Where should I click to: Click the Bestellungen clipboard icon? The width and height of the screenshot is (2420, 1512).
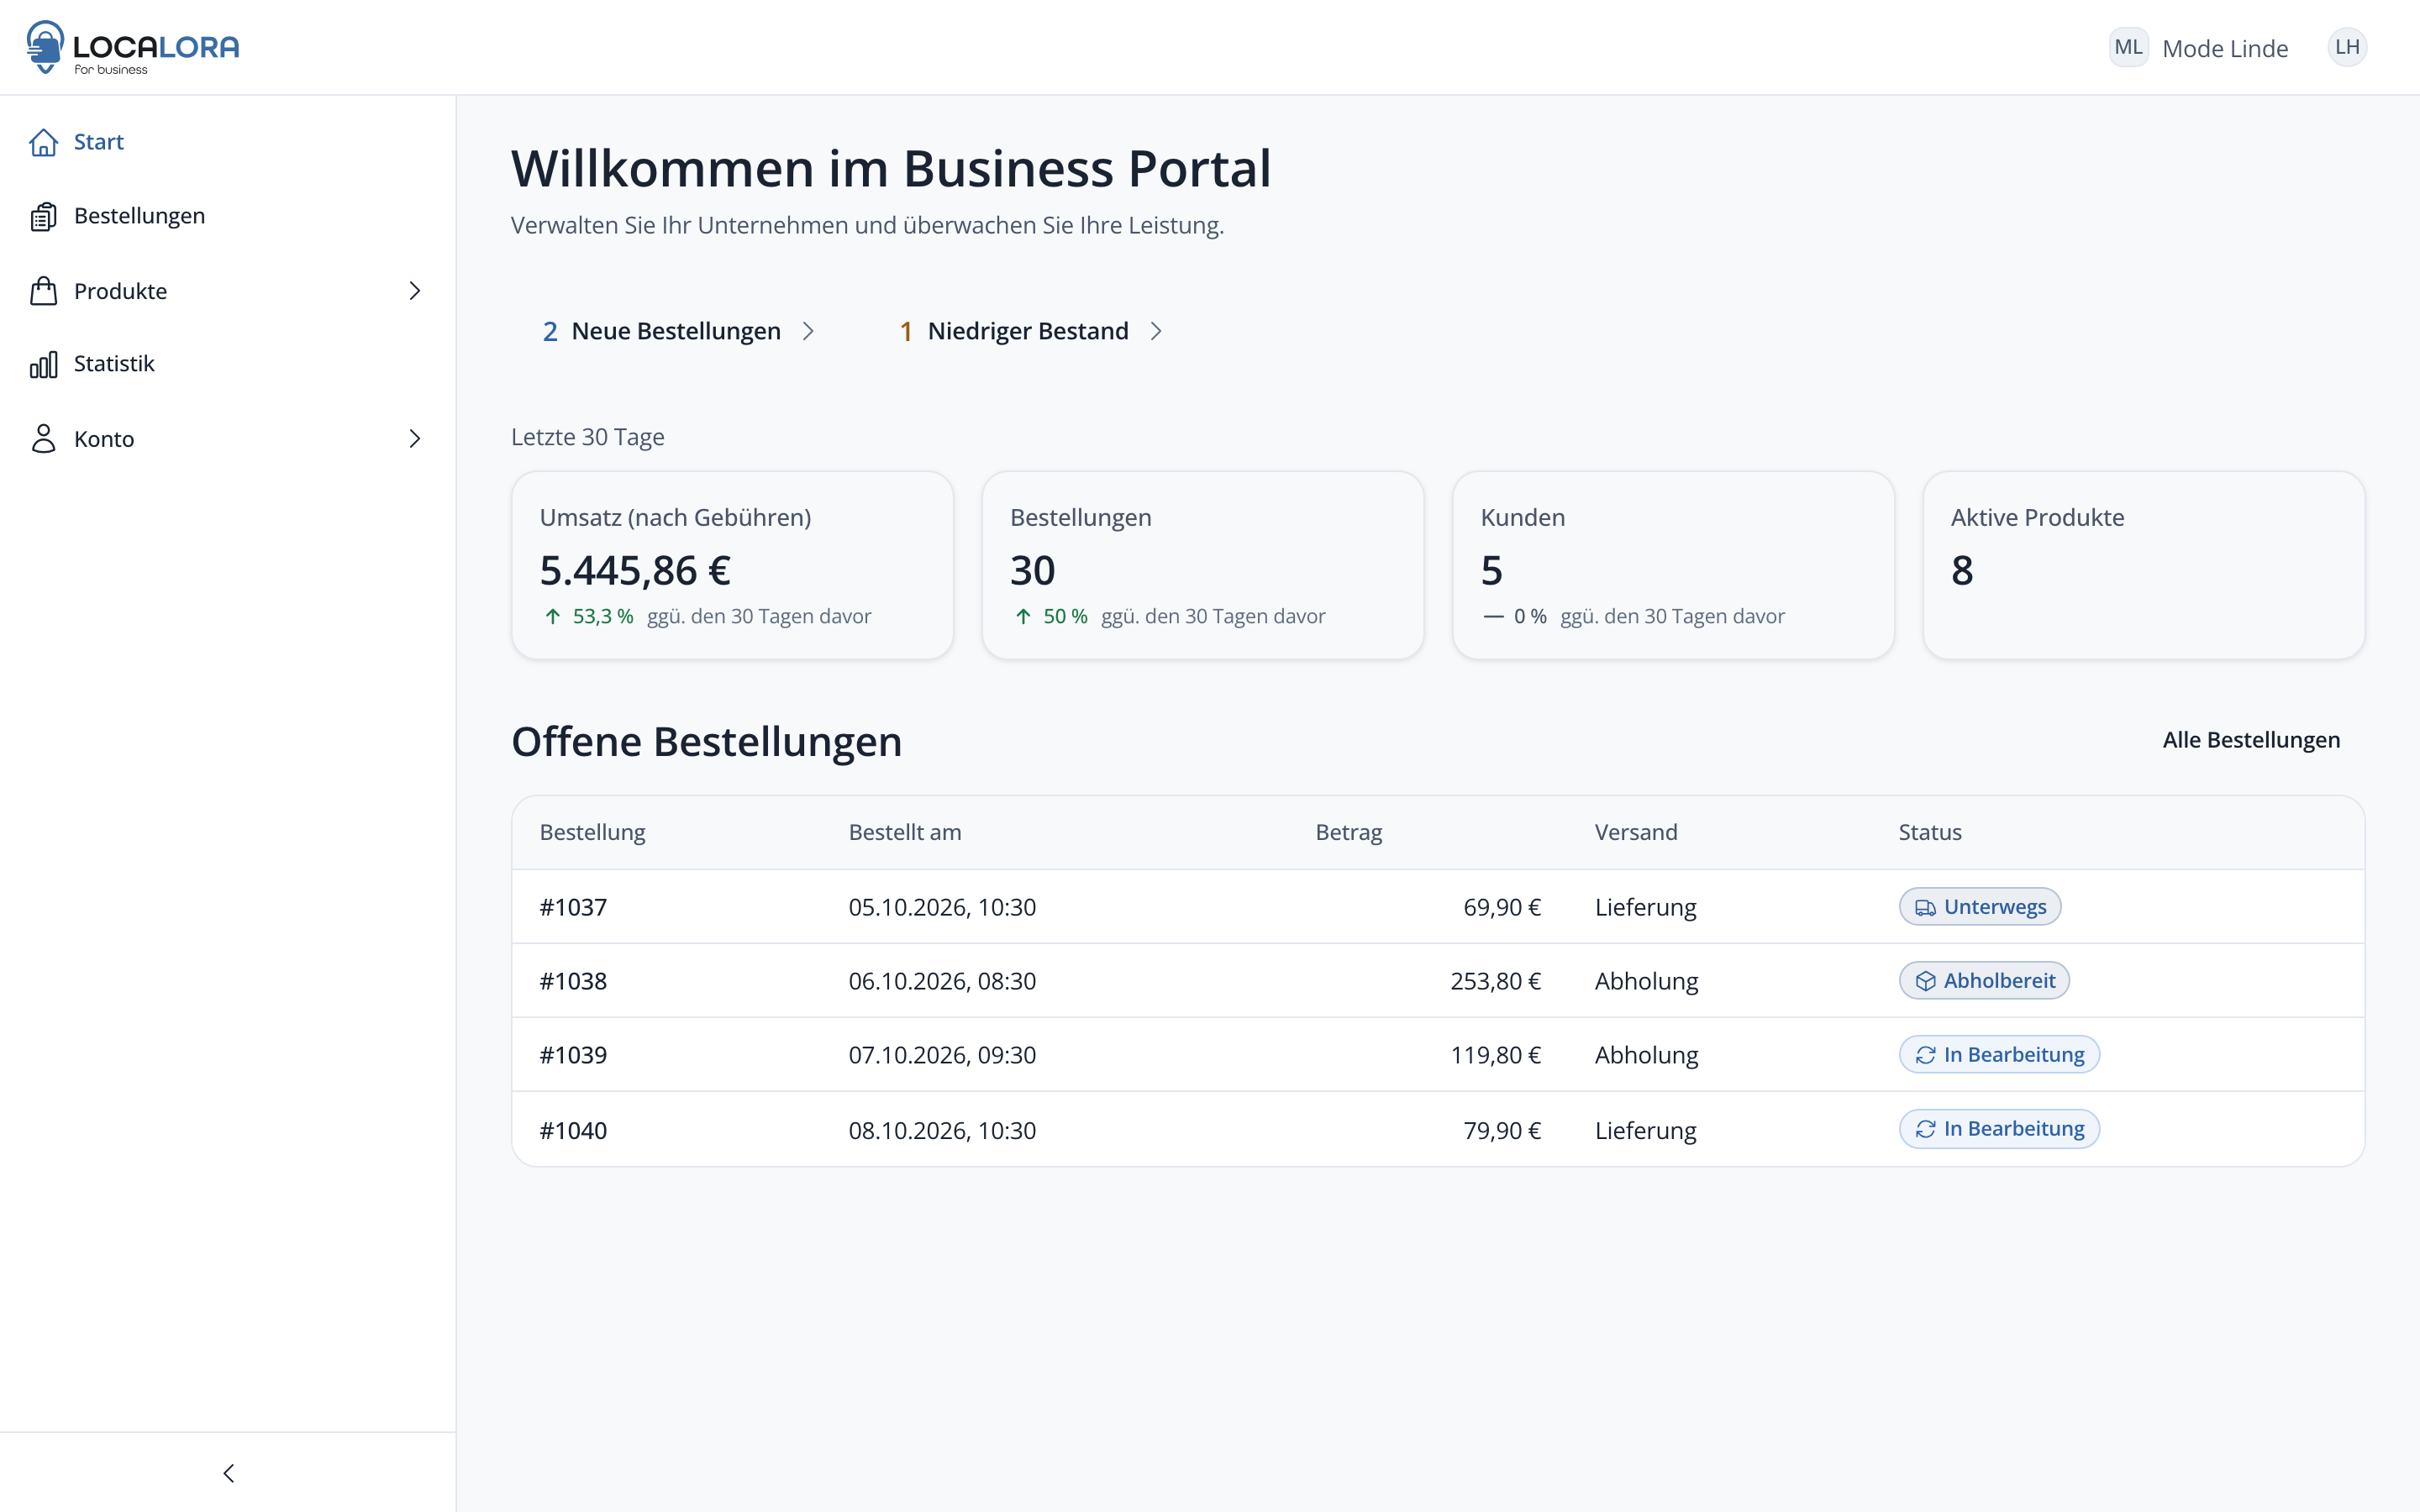click(x=43, y=216)
